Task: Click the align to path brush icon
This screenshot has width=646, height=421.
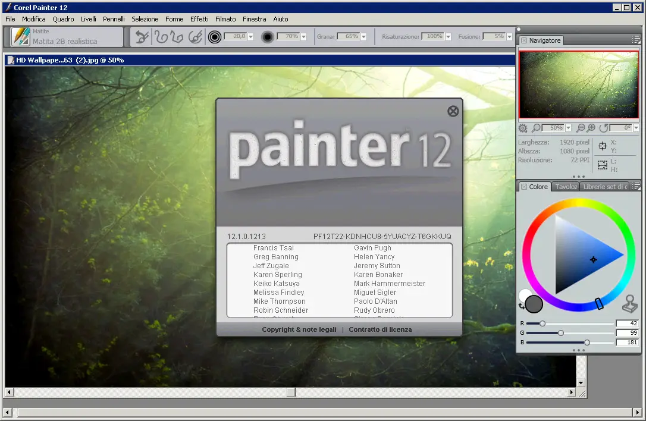Action: tap(195, 37)
